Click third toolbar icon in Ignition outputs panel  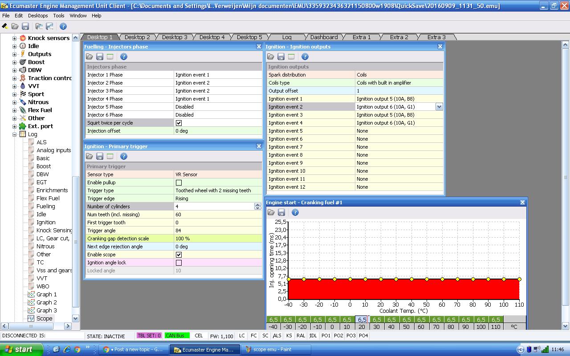(291, 57)
